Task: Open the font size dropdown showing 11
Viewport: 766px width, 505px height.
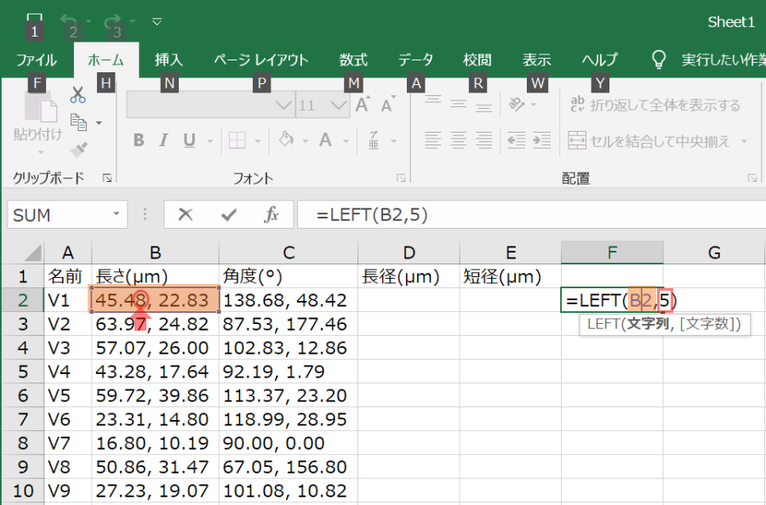Action: coord(338,105)
